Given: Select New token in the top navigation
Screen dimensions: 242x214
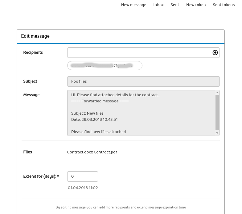Looking at the screenshot, I should 196,5.
